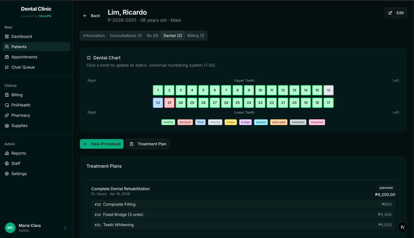Click the Billing receipt icon in sidebar
Screen dimensions: 414x238
[x=7, y=95]
